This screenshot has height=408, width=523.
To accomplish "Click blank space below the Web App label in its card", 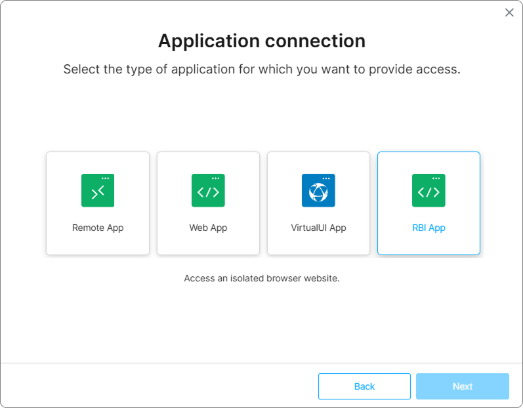I will [x=208, y=244].
